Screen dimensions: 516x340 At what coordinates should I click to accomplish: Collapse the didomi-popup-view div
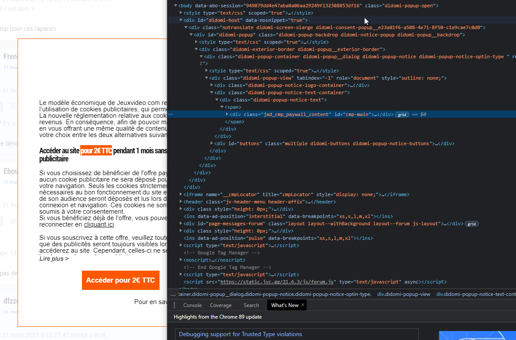click(207, 78)
